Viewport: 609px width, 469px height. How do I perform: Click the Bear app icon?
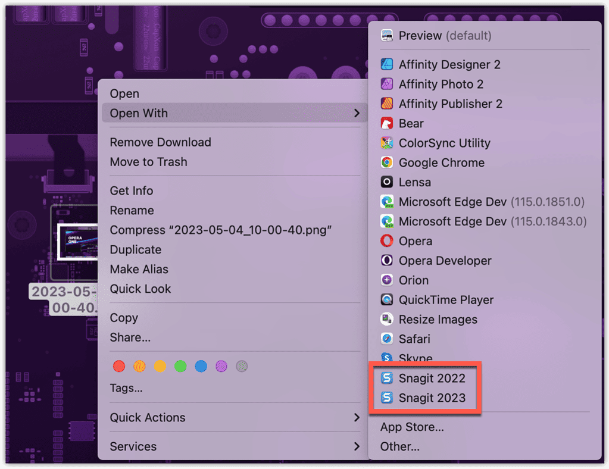(x=387, y=123)
